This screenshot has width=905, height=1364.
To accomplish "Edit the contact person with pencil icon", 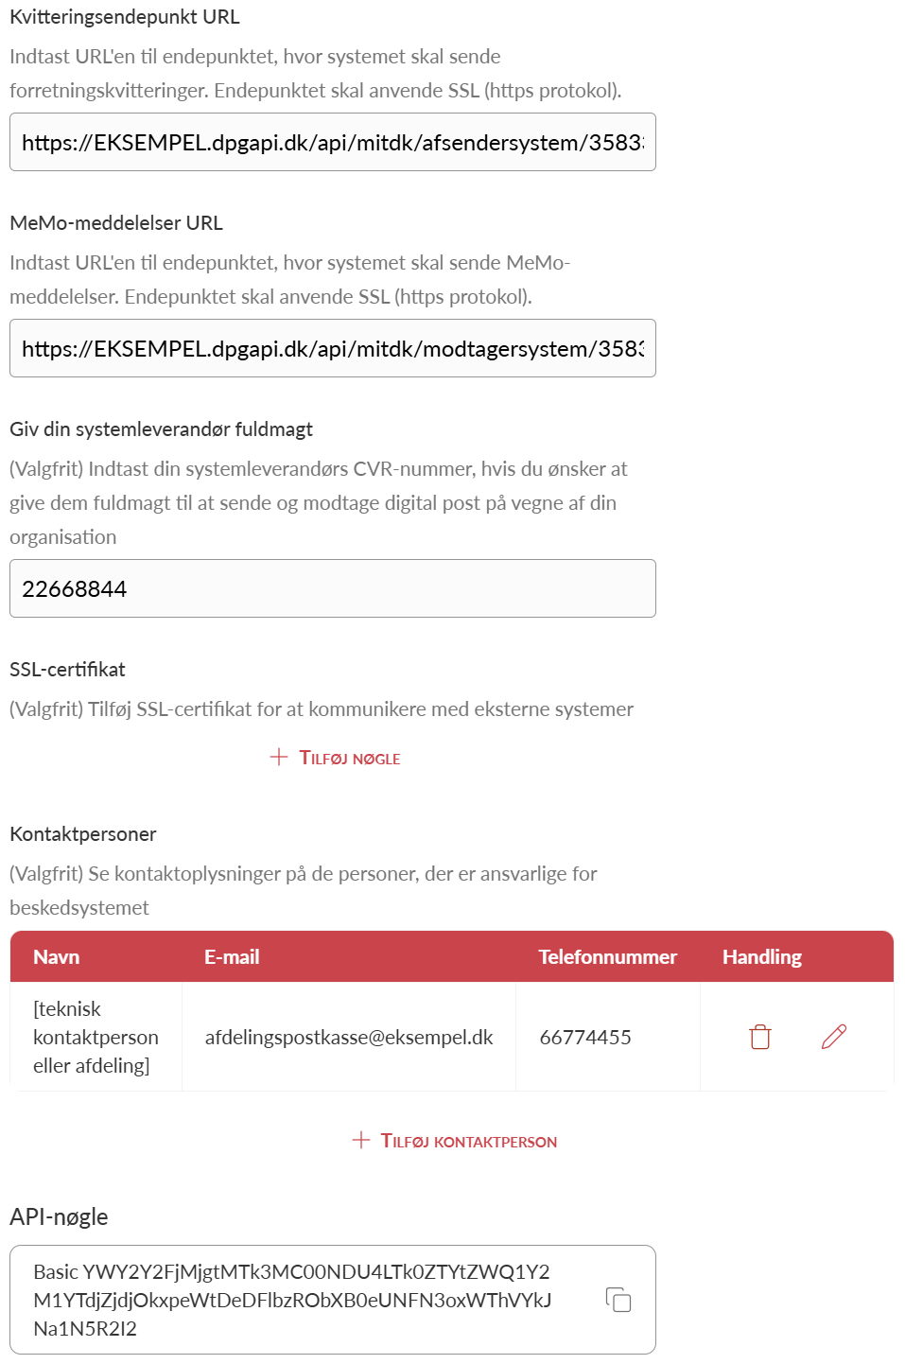I will tap(834, 1037).
